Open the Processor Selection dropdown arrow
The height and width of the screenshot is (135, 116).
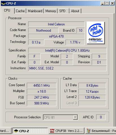click(x=75, y=117)
